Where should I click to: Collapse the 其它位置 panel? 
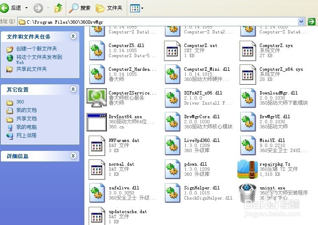[73, 89]
